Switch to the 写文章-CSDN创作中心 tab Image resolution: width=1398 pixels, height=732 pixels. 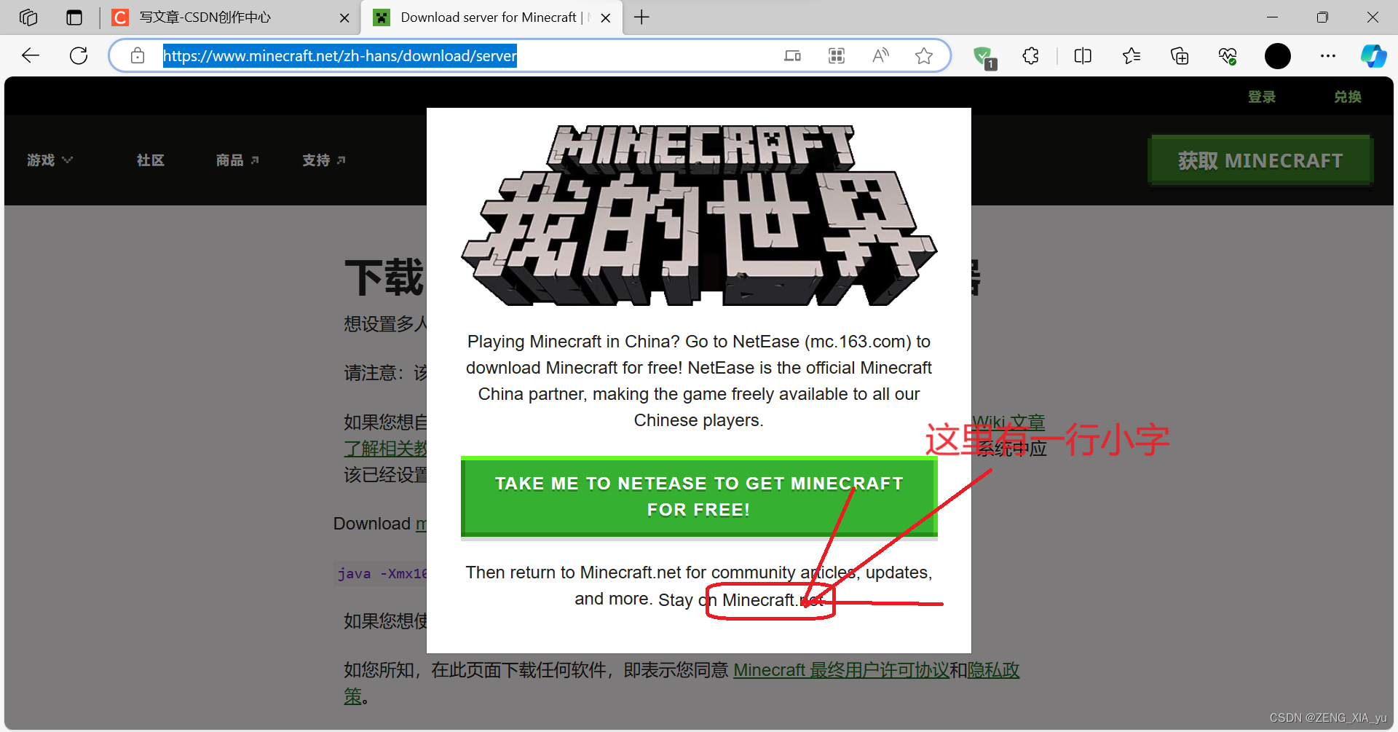(211, 17)
